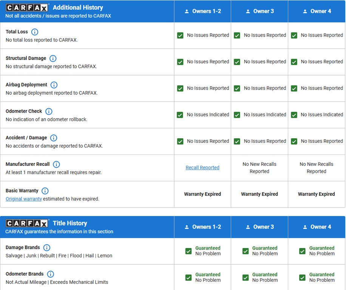Click 'No Issues Indicated' under Owner 4
346x290 pixels.
[322, 115]
